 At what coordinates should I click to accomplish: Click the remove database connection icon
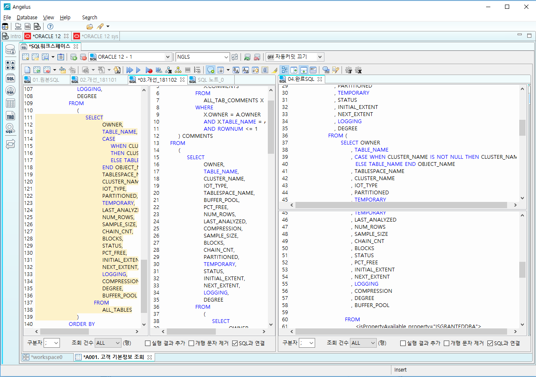click(x=83, y=57)
